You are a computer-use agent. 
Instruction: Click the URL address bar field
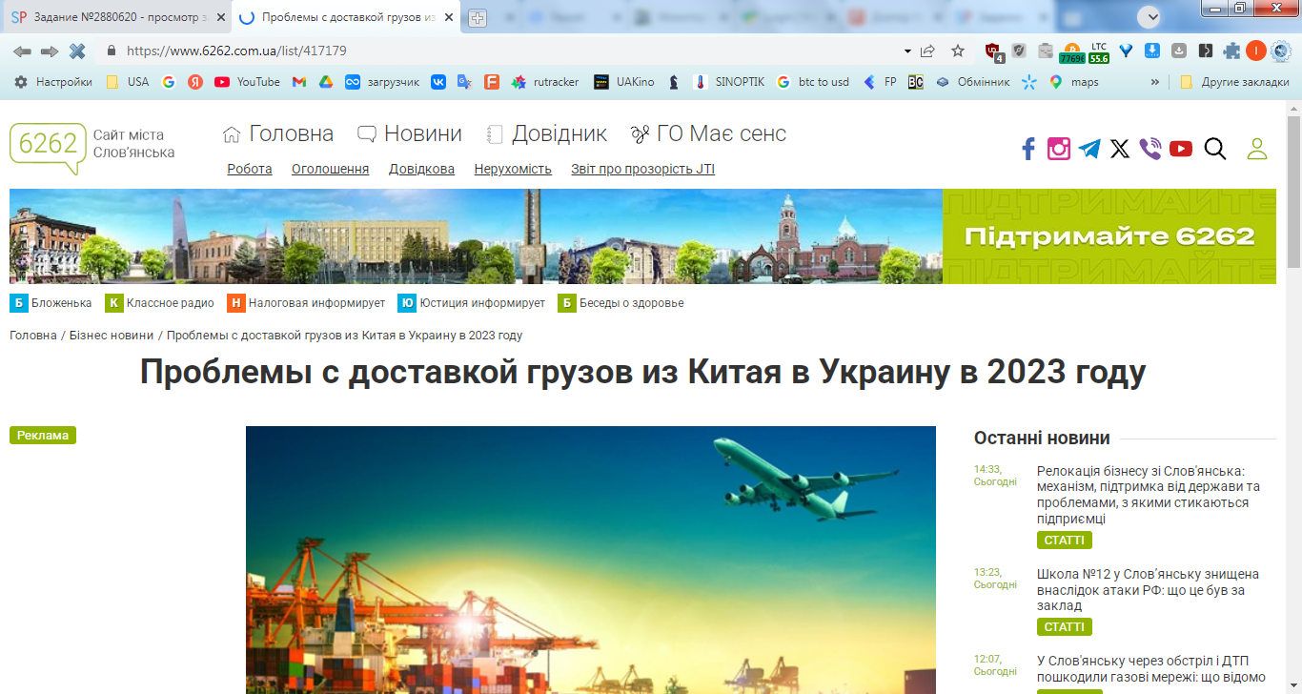(x=510, y=51)
